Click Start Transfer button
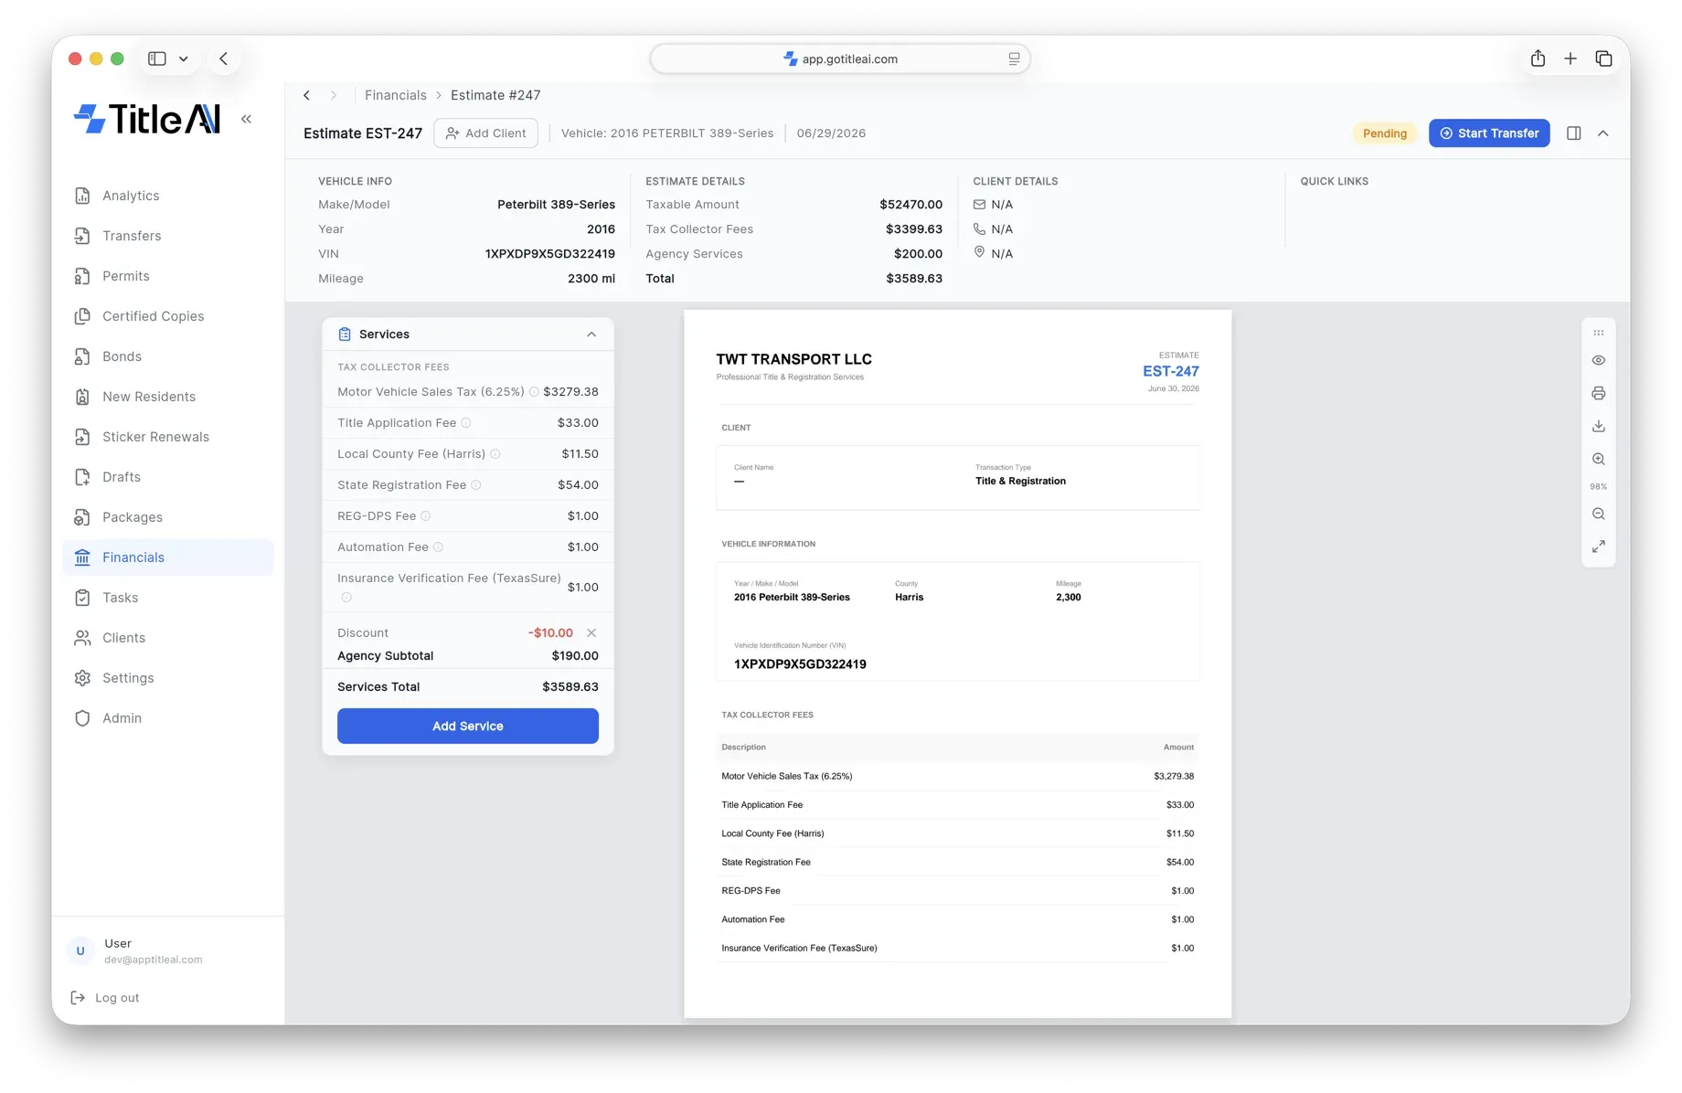Viewport: 1682px width, 1093px height. [1489, 133]
